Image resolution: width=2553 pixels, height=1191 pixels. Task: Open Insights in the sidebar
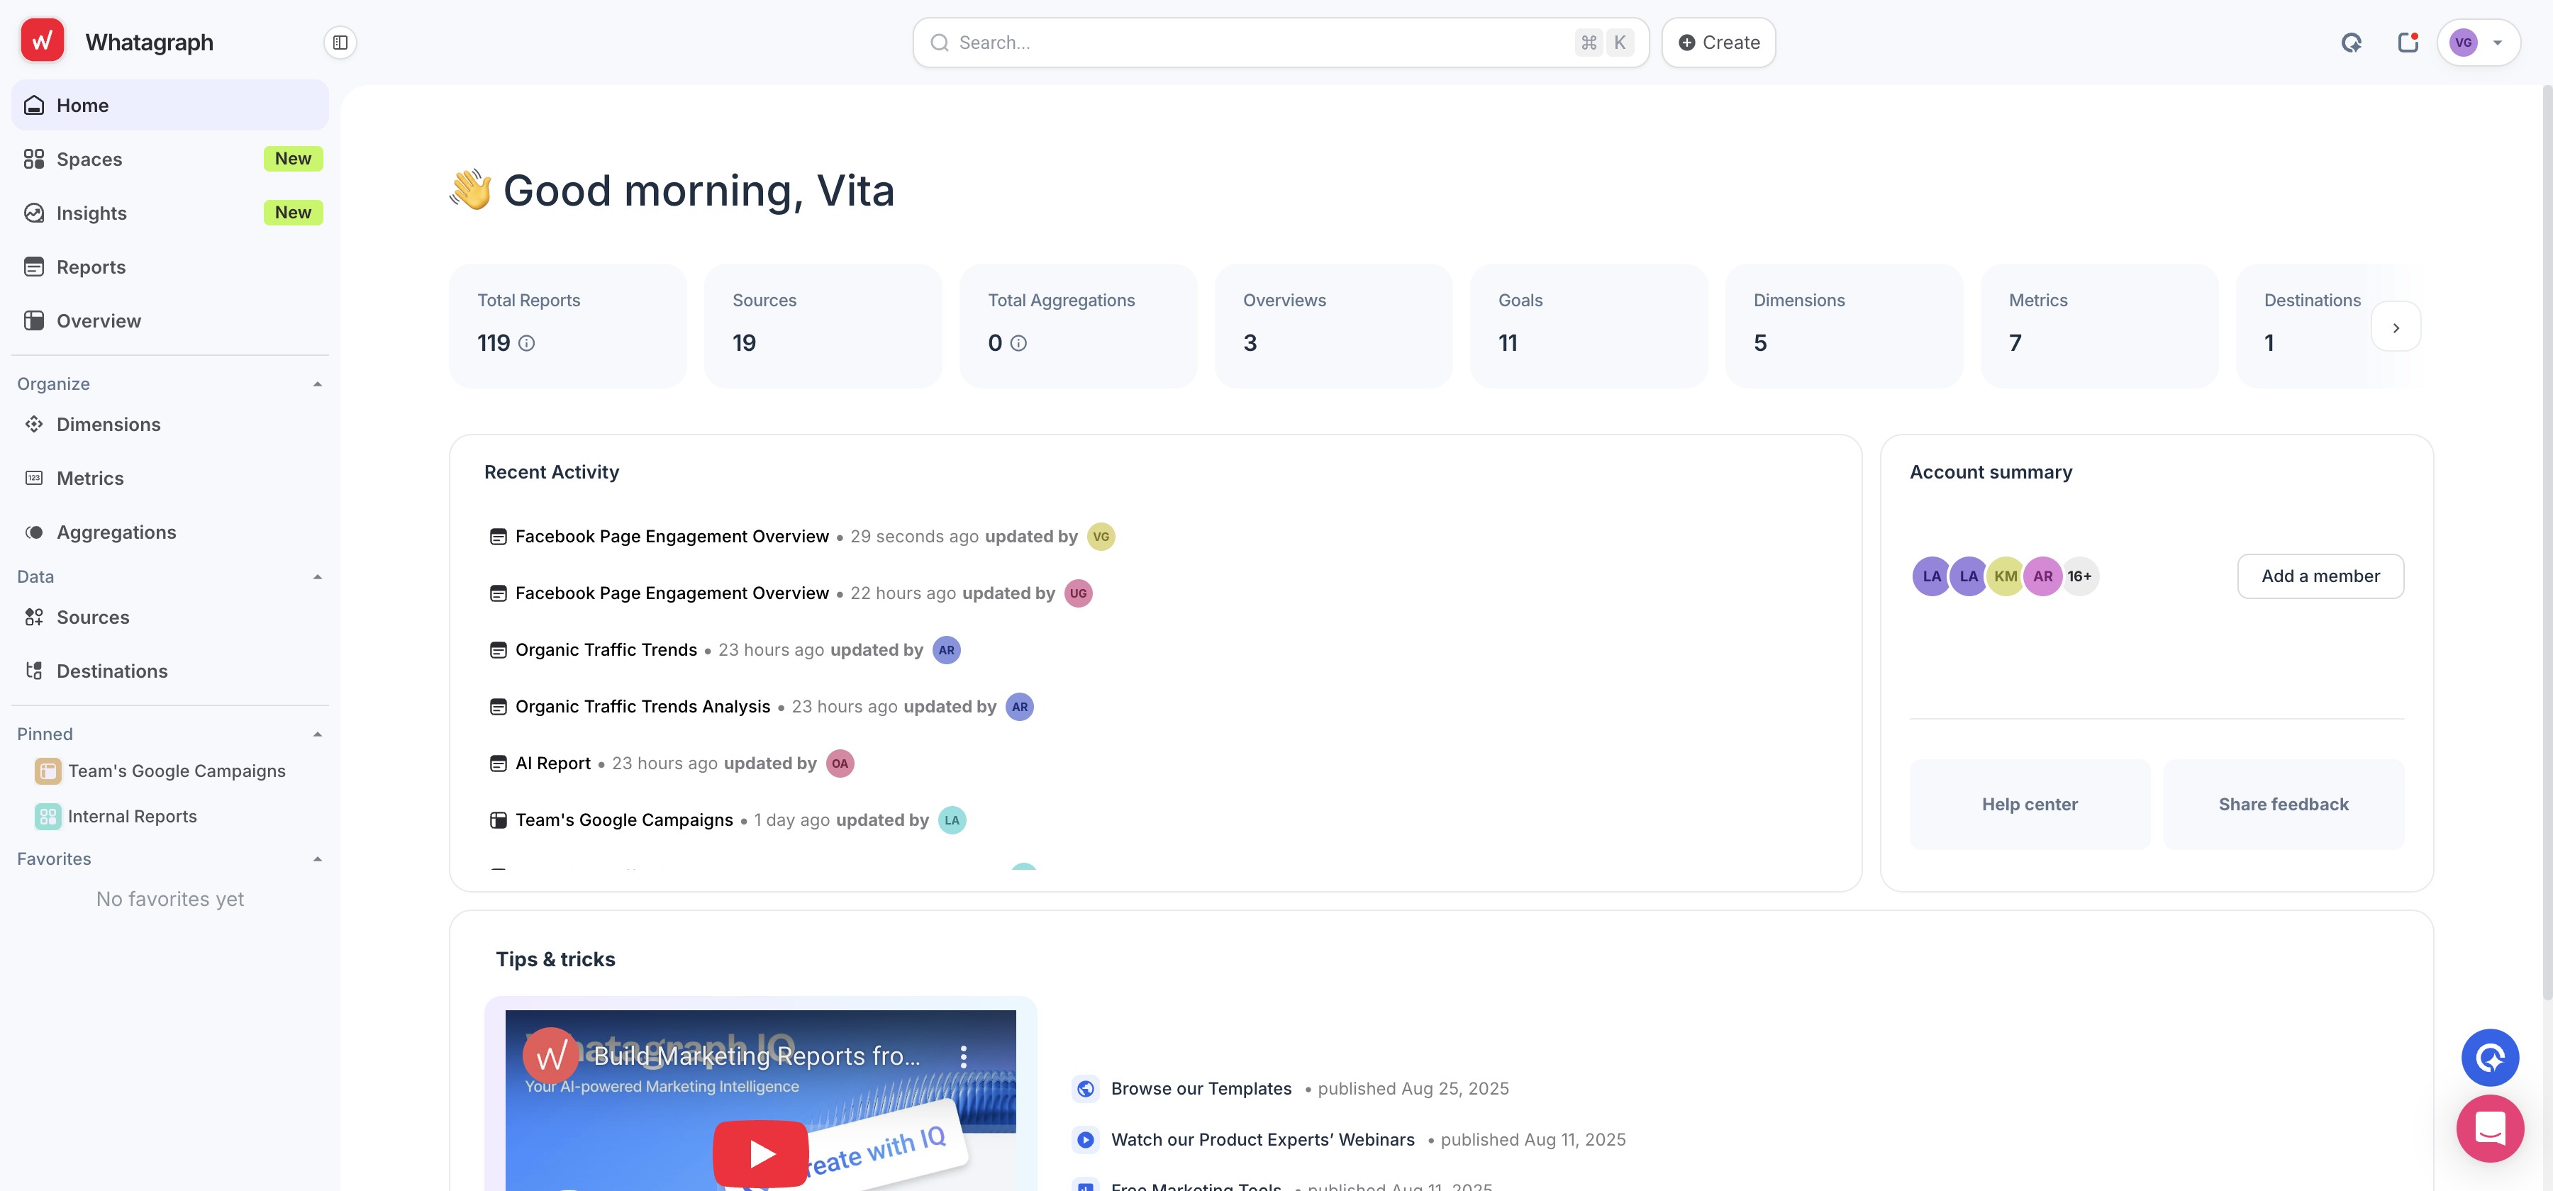click(91, 213)
